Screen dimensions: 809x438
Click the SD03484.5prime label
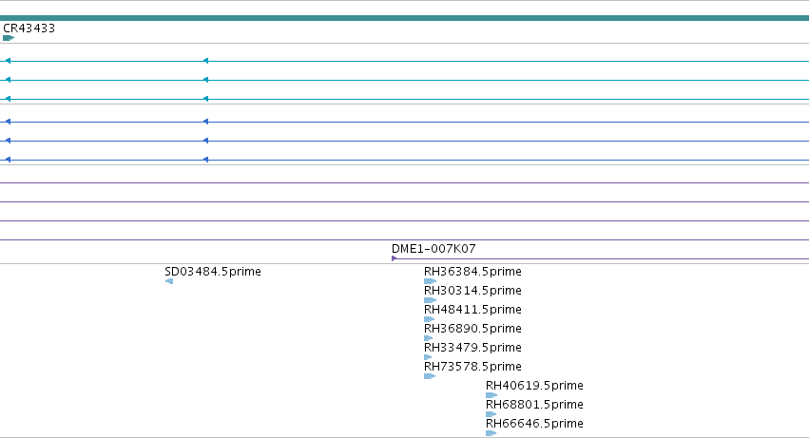213,272
